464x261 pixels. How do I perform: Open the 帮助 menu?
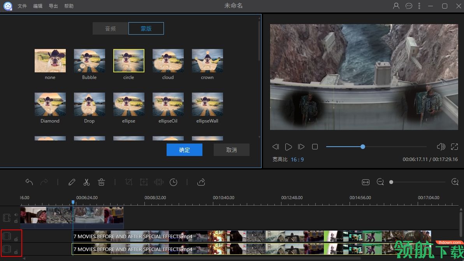coord(69,6)
